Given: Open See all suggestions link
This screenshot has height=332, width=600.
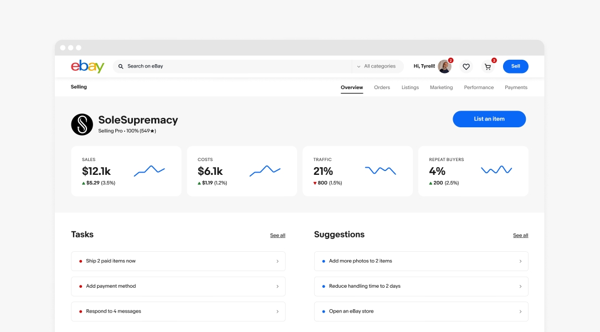Looking at the screenshot, I should click(x=520, y=235).
